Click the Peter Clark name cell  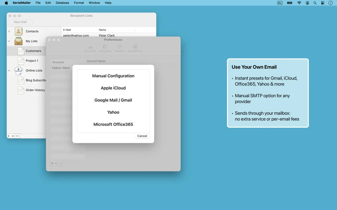[107, 35]
